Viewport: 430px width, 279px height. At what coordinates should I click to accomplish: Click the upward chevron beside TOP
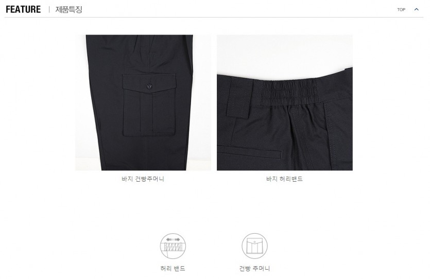point(416,9)
